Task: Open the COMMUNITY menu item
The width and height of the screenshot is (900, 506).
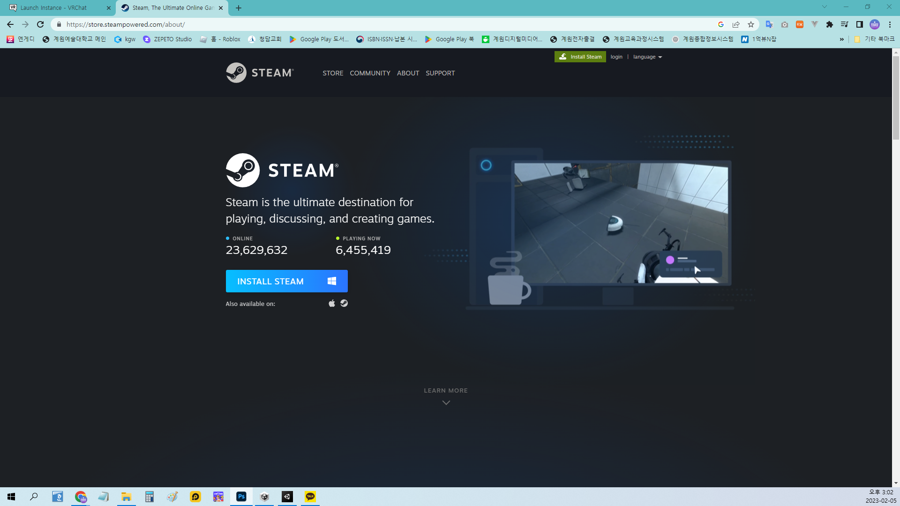Action: 370,73
